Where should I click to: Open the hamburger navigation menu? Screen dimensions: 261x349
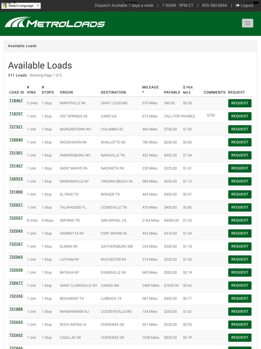(x=247, y=23)
